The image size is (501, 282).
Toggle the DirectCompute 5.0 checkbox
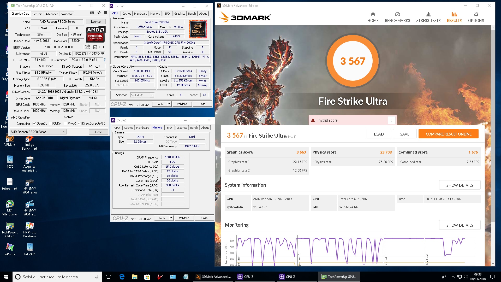coord(80,124)
